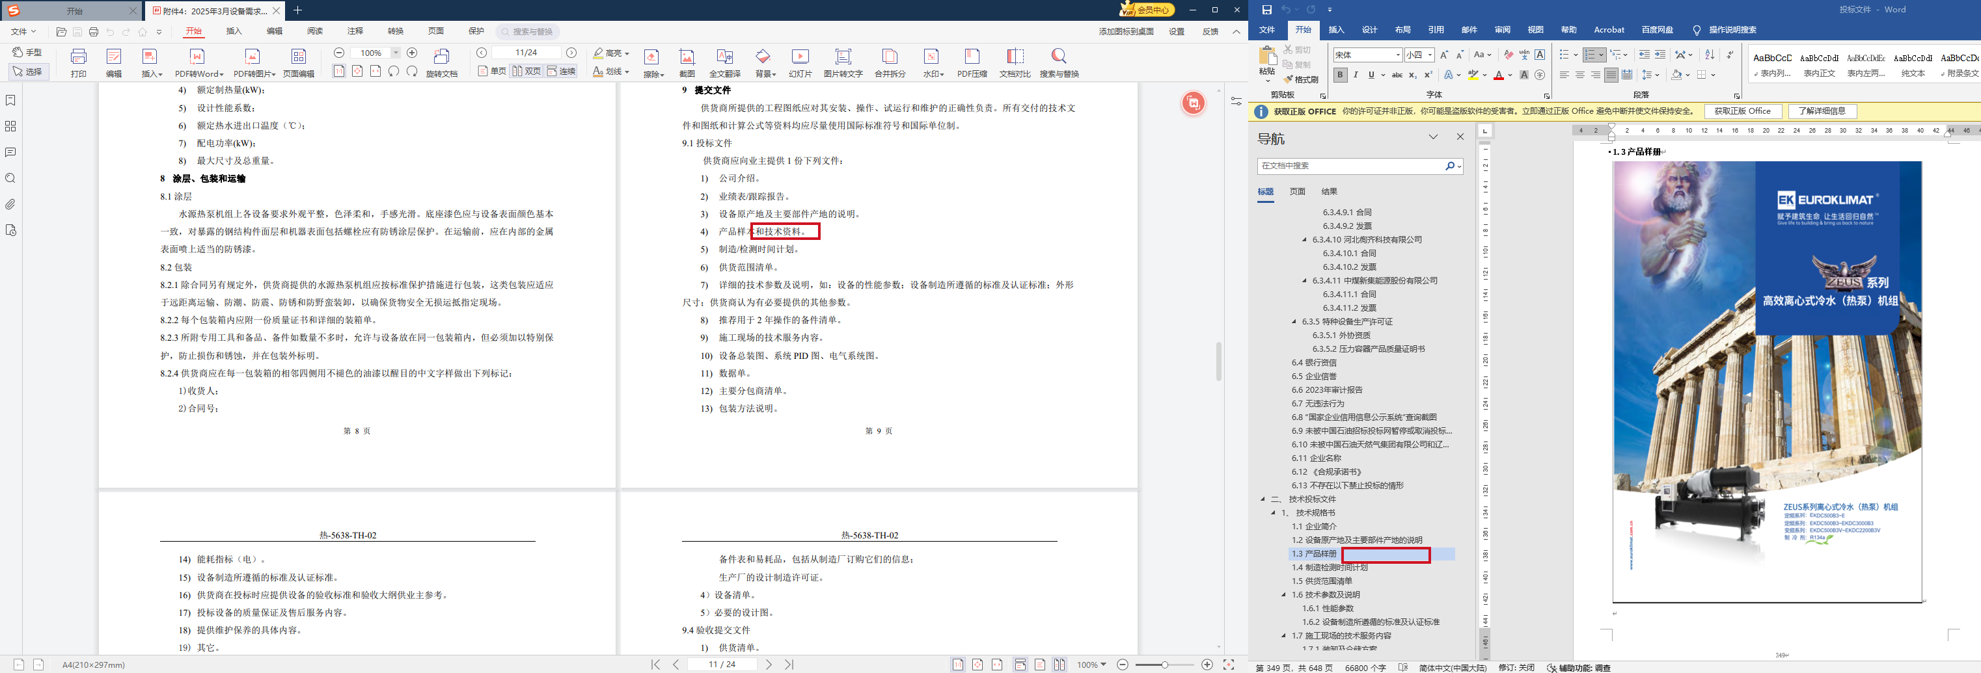Open the Word font name dropdown
1981x673 pixels.
coord(1398,55)
